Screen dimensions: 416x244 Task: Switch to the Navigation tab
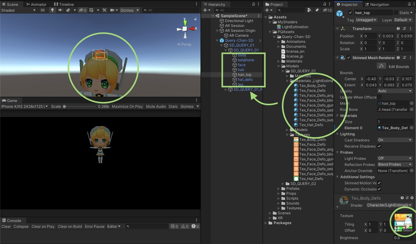377,4
